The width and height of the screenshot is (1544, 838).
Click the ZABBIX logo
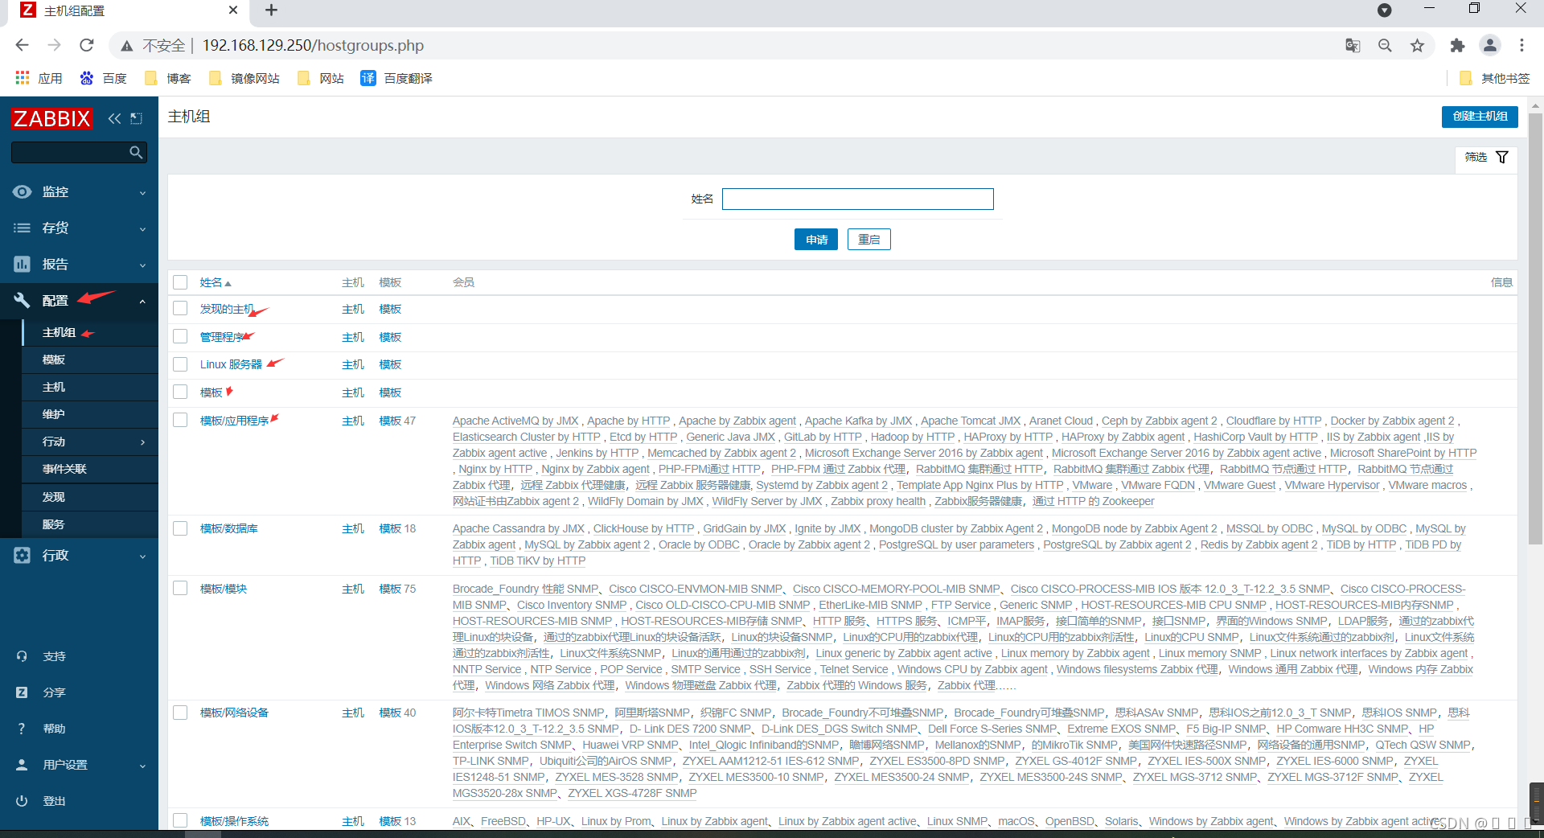pos(52,118)
